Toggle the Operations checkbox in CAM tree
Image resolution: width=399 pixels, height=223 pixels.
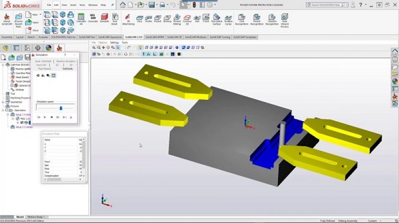click(x=7, y=110)
